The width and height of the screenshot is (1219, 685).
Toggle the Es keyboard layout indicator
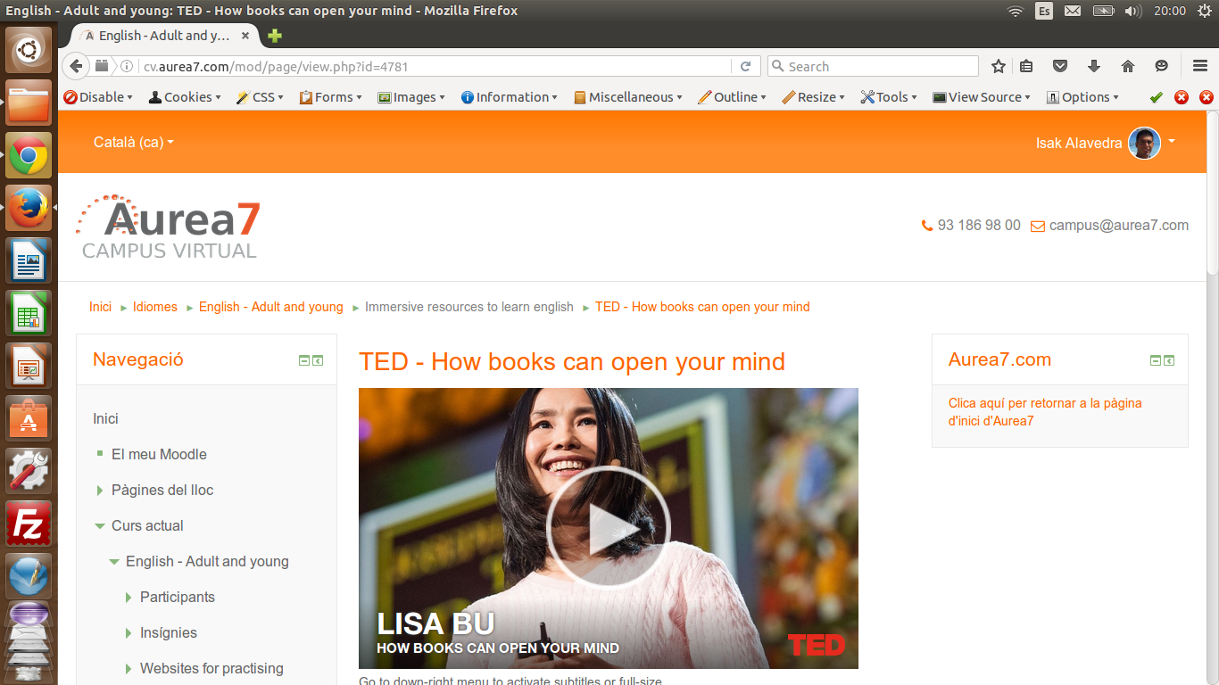click(x=1044, y=11)
